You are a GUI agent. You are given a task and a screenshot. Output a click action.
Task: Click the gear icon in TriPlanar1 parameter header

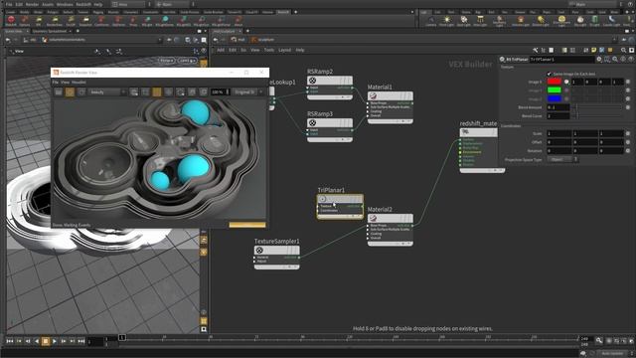599,60
